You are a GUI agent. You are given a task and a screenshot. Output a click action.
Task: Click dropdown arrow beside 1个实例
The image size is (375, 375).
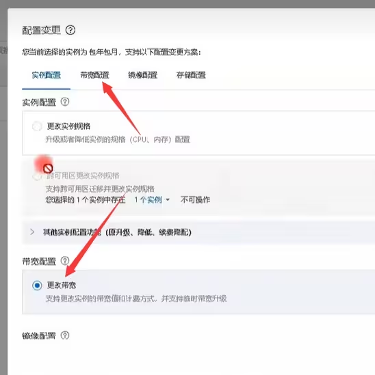(x=168, y=199)
